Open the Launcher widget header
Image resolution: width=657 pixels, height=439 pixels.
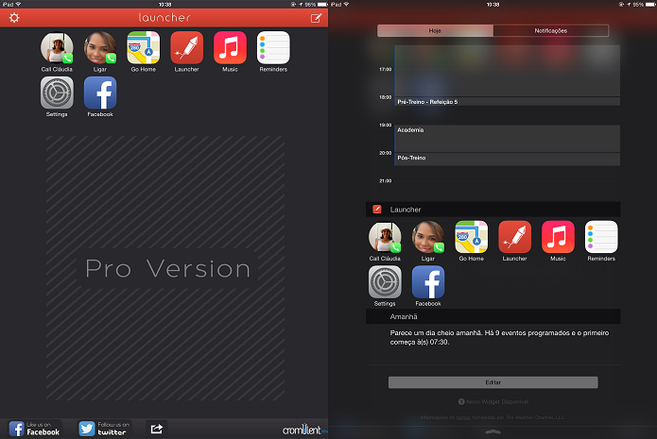pyautogui.click(x=493, y=210)
